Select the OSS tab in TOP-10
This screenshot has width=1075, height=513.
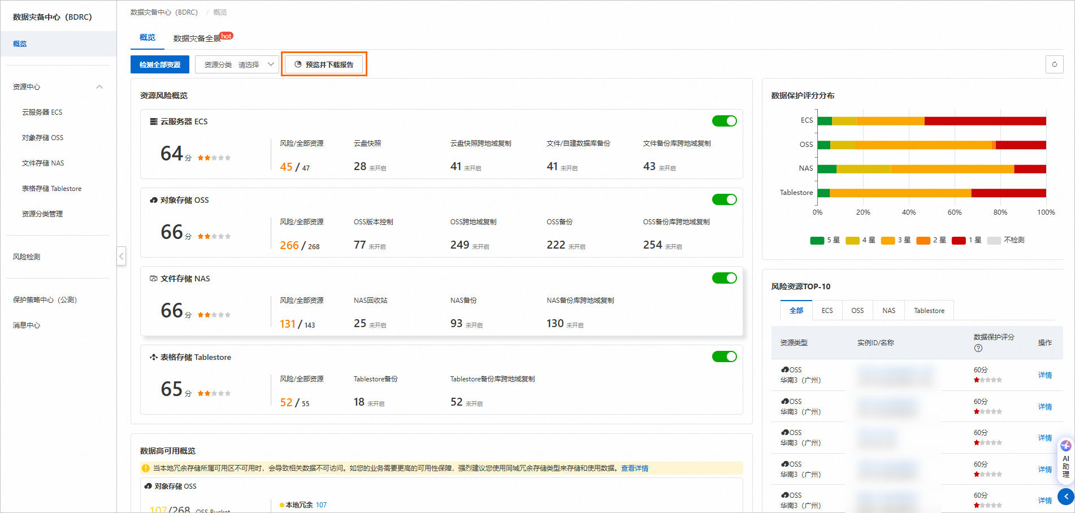coord(857,311)
